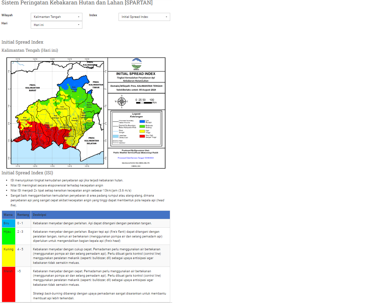Image resolution: width=389 pixels, height=303 pixels.
Task: Click the Index label
Action: pyautogui.click(x=93, y=15)
